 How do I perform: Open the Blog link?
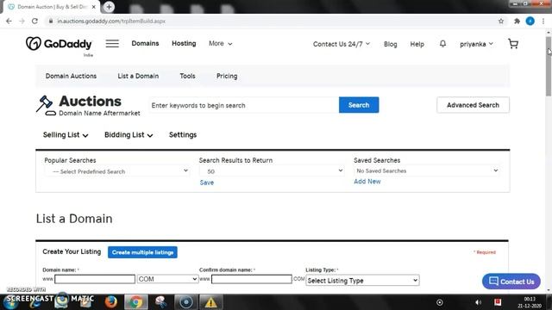[390, 44]
